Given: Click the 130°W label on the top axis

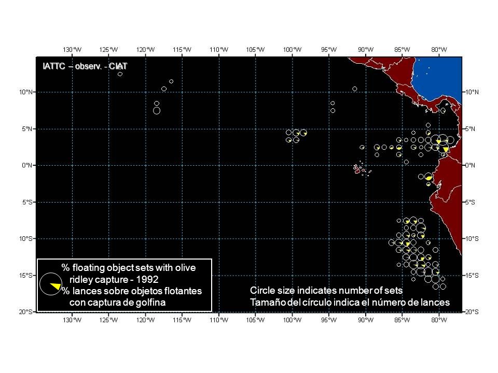Looking at the screenshot, I should [72, 50].
